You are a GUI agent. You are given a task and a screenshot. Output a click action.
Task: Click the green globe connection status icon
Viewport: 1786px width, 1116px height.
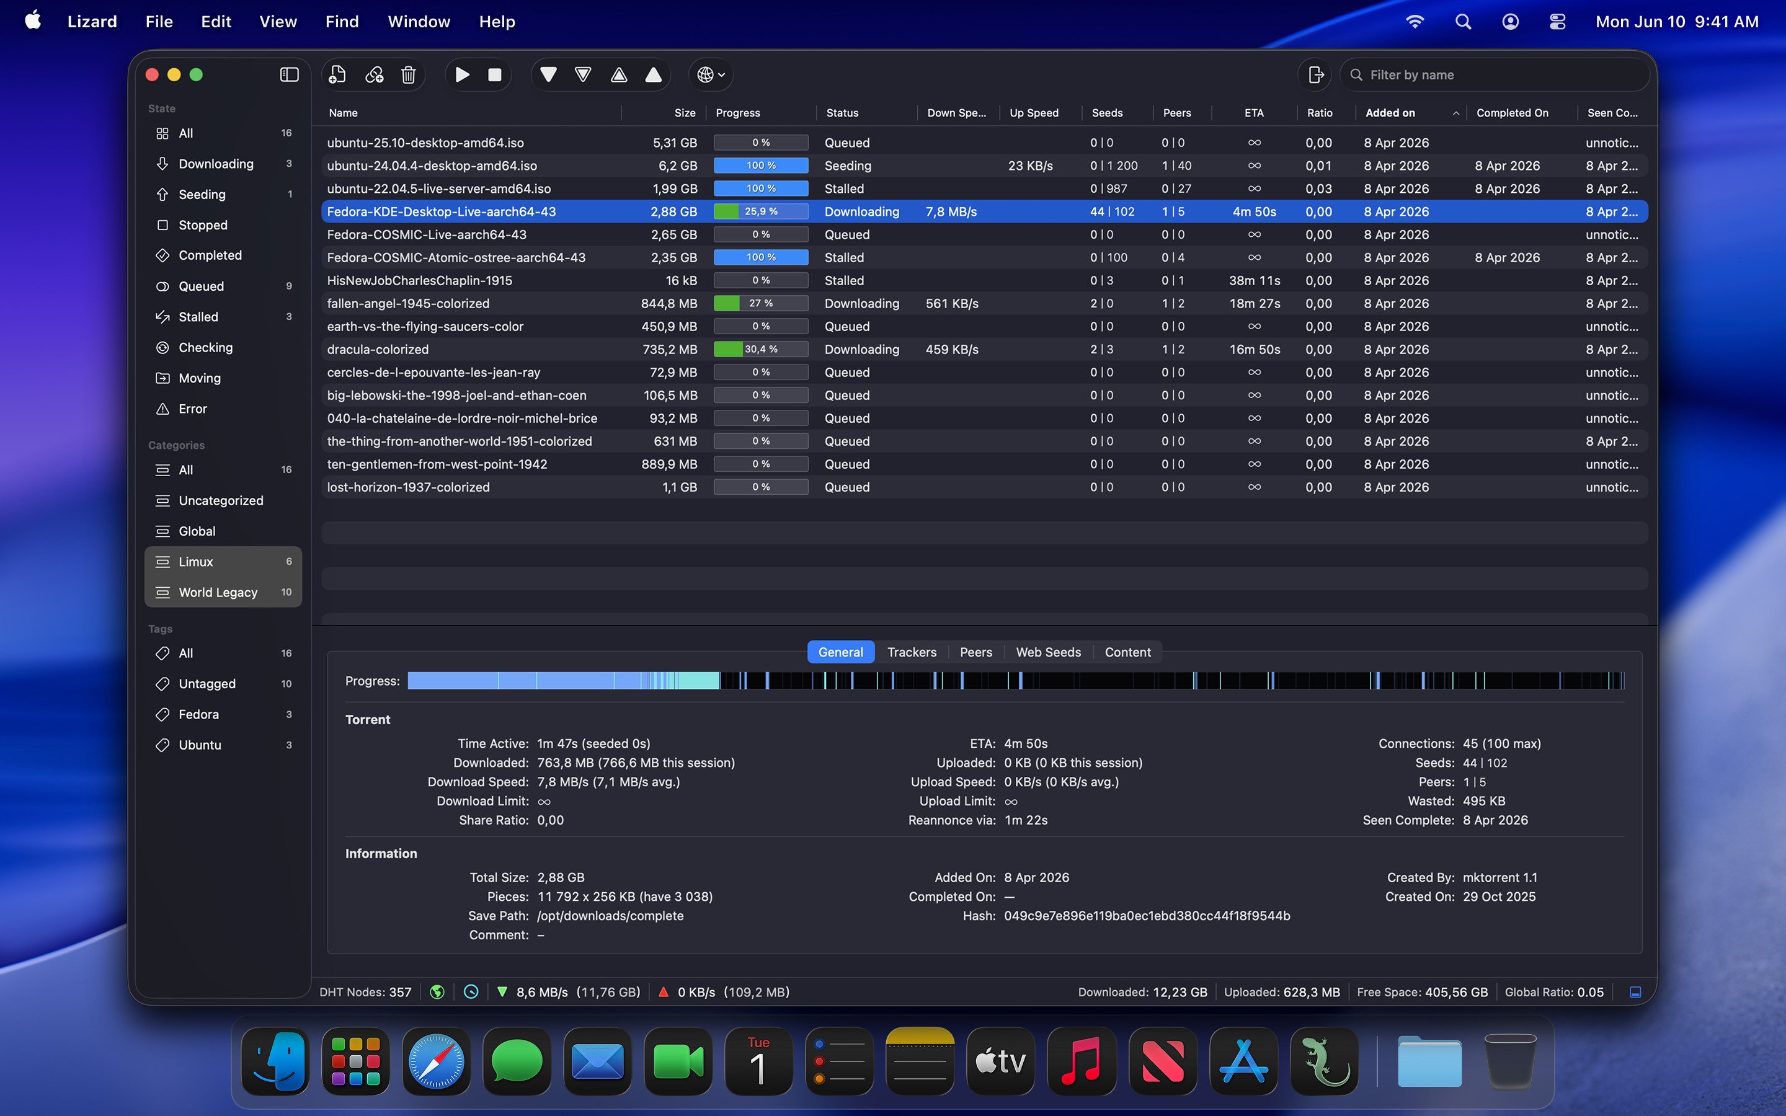437,992
